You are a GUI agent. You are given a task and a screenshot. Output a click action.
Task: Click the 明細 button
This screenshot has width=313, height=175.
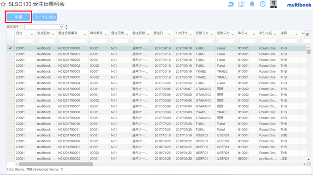(x=18, y=17)
